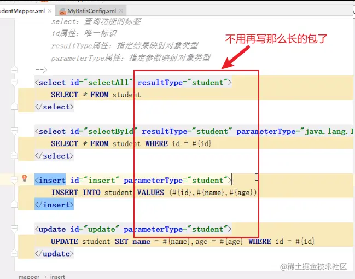Click "#{age}" inside the VALUES list
355x279 pixels.
[241, 193]
